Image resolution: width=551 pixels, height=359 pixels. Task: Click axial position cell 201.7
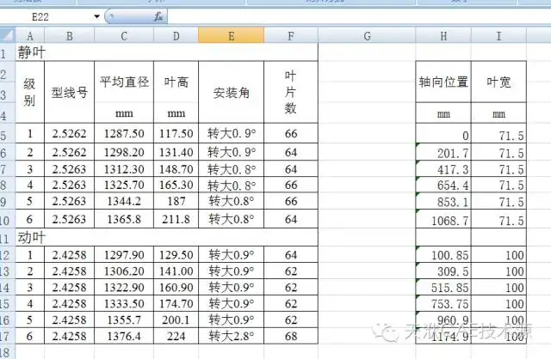click(x=443, y=152)
